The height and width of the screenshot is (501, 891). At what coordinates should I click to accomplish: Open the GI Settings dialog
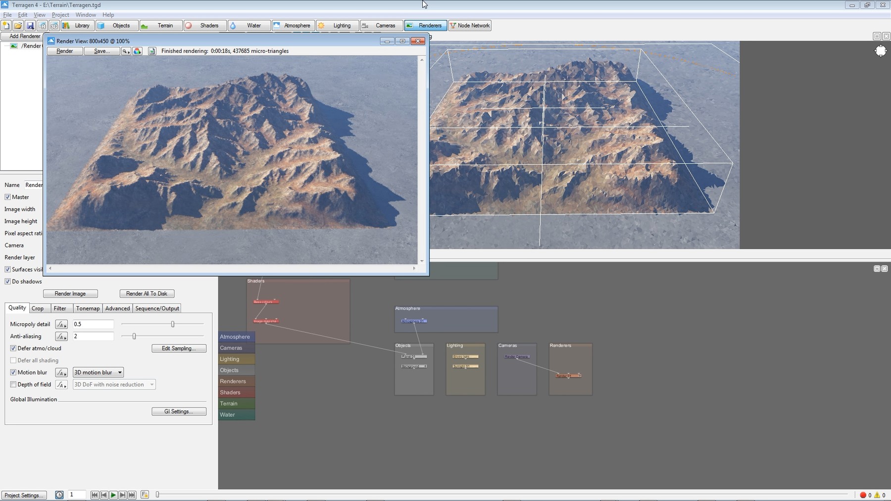pyautogui.click(x=179, y=411)
